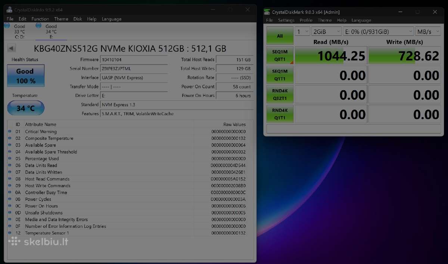Click the Serial Number value field
Screen dimensions: 448x264
[134, 69]
